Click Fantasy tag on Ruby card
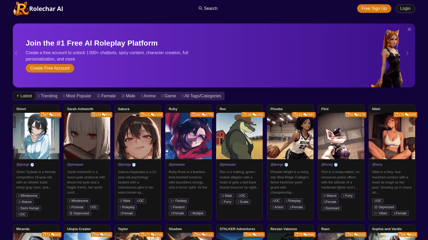This screenshot has height=240, width=428. click(179, 201)
